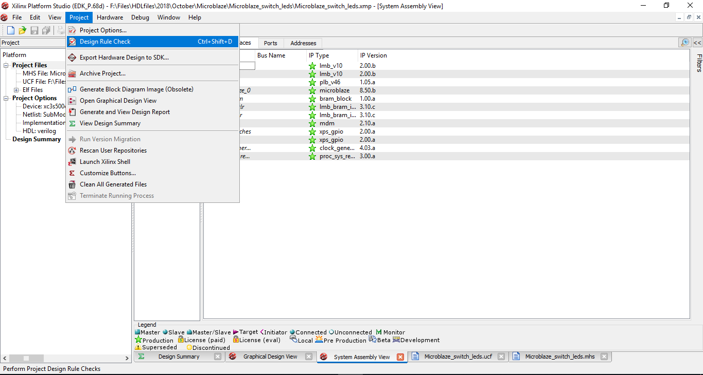Select the Device tree item

[x=44, y=106]
